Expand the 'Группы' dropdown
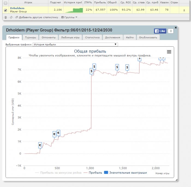This screenshot has width=191, height=187. [69, 17]
